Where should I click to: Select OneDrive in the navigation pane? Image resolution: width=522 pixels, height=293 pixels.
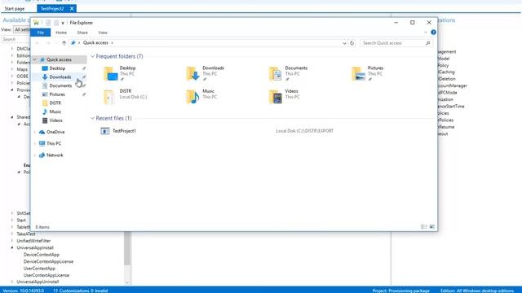[55, 132]
